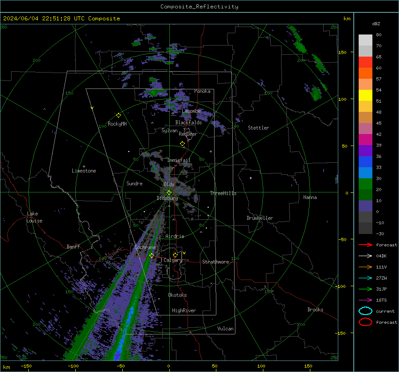The width and height of the screenshot is (399, 372).
Task: Click the RockyMH label on the map
Action: pyautogui.click(x=117, y=124)
